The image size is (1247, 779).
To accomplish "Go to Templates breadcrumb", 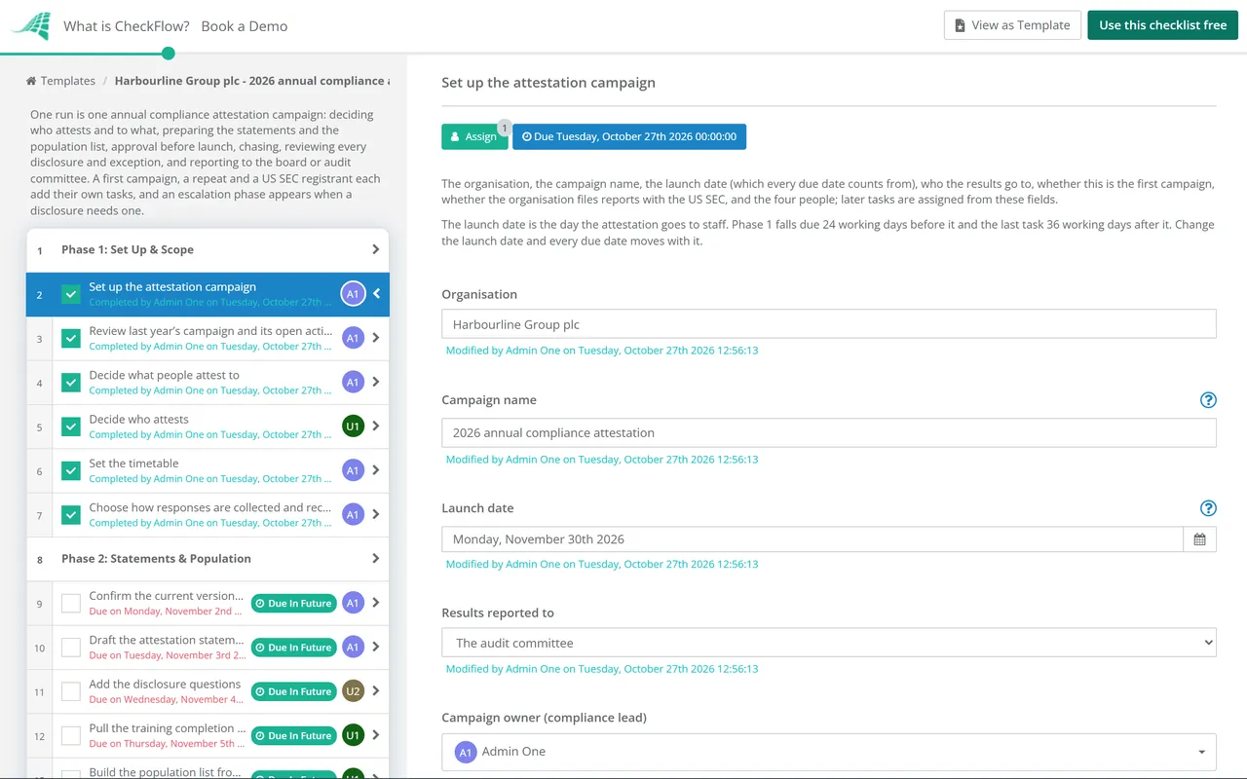I will pos(68,81).
